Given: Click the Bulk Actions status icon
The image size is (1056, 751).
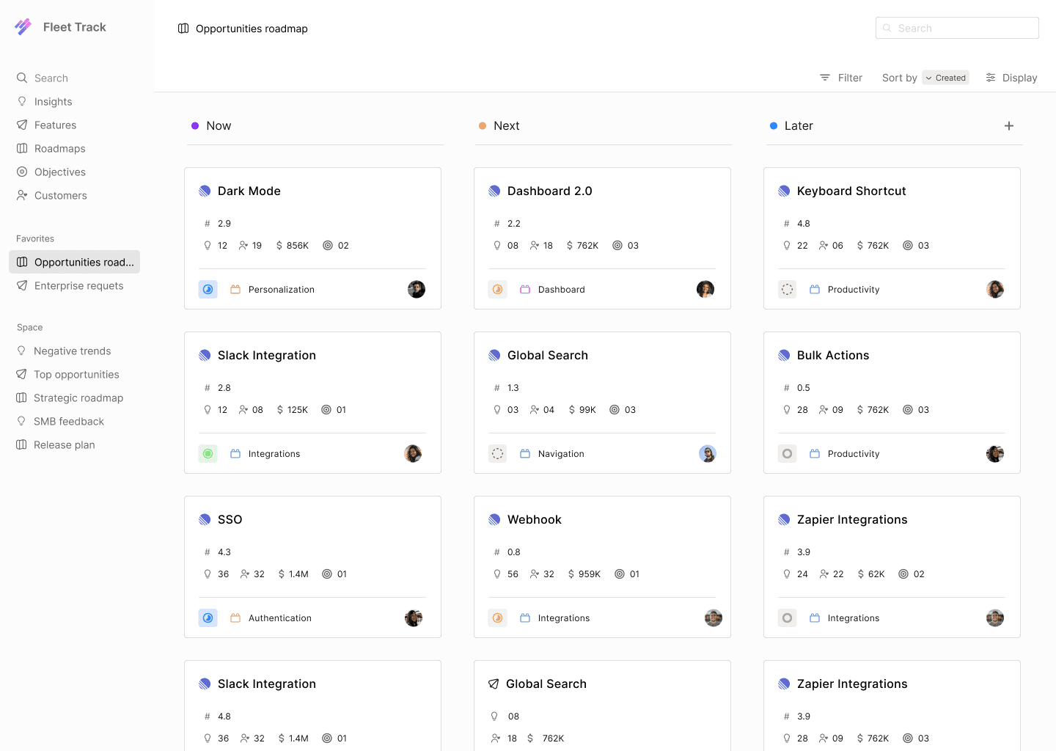Looking at the screenshot, I should click(788, 454).
